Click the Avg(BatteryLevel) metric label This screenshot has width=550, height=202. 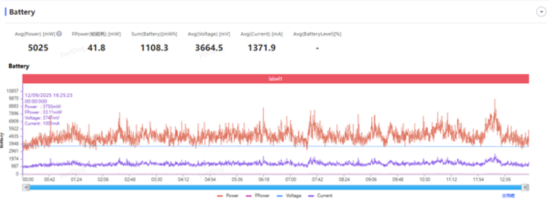coord(317,34)
